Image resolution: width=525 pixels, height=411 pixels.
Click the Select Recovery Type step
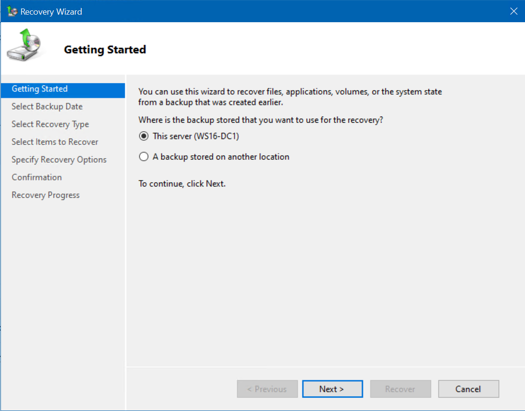[x=50, y=124]
